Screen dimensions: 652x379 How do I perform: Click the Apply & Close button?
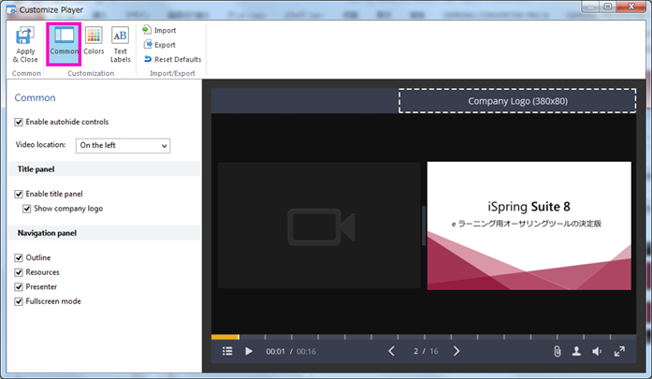click(25, 45)
